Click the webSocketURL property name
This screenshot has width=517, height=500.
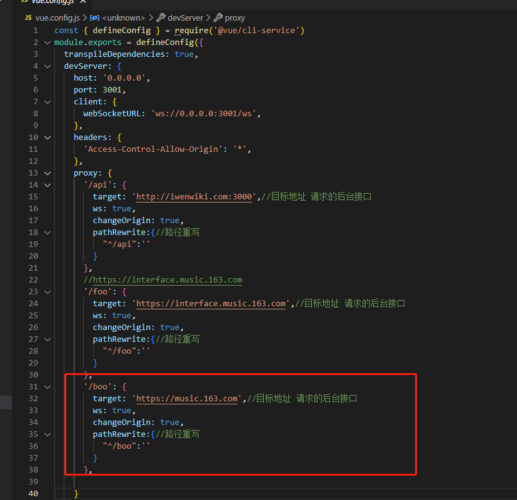[112, 114]
